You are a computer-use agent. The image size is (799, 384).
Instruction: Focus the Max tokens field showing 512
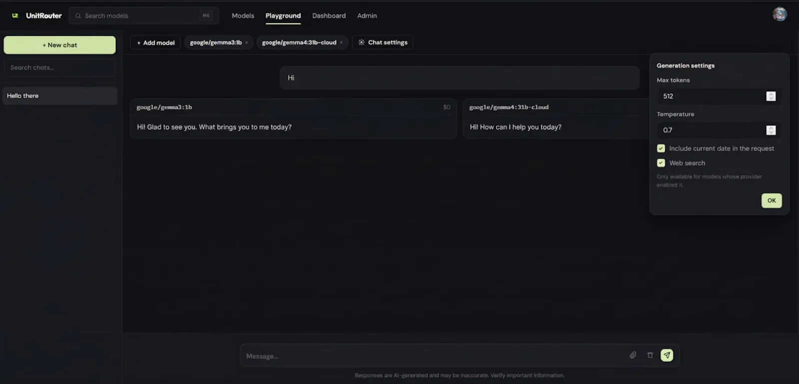coord(719,96)
